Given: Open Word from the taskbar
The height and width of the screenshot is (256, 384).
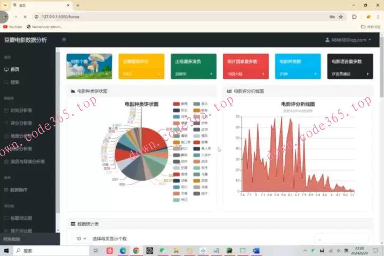Looking at the screenshot, I should tap(256, 251).
